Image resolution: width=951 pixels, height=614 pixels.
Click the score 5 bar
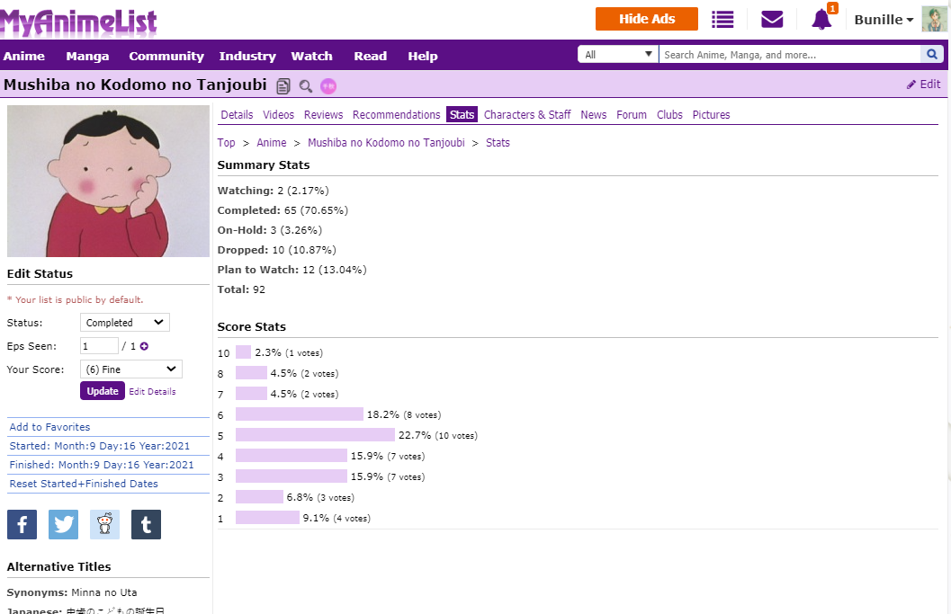click(316, 434)
